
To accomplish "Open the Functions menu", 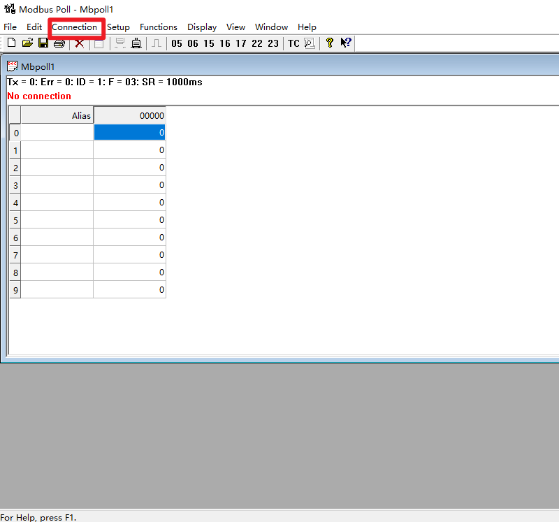I will coord(158,27).
